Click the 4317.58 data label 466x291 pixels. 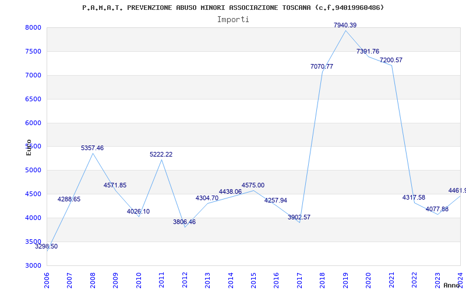pos(414,197)
